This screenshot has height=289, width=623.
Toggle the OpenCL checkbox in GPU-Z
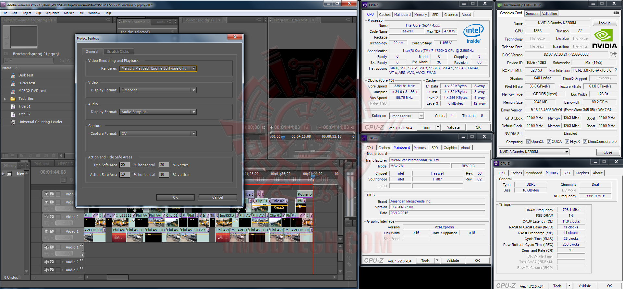528,142
